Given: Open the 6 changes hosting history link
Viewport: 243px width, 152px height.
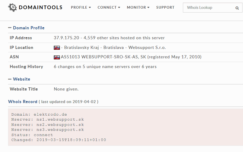Looking at the screenshot, I should pyautogui.click(x=105, y=67).
